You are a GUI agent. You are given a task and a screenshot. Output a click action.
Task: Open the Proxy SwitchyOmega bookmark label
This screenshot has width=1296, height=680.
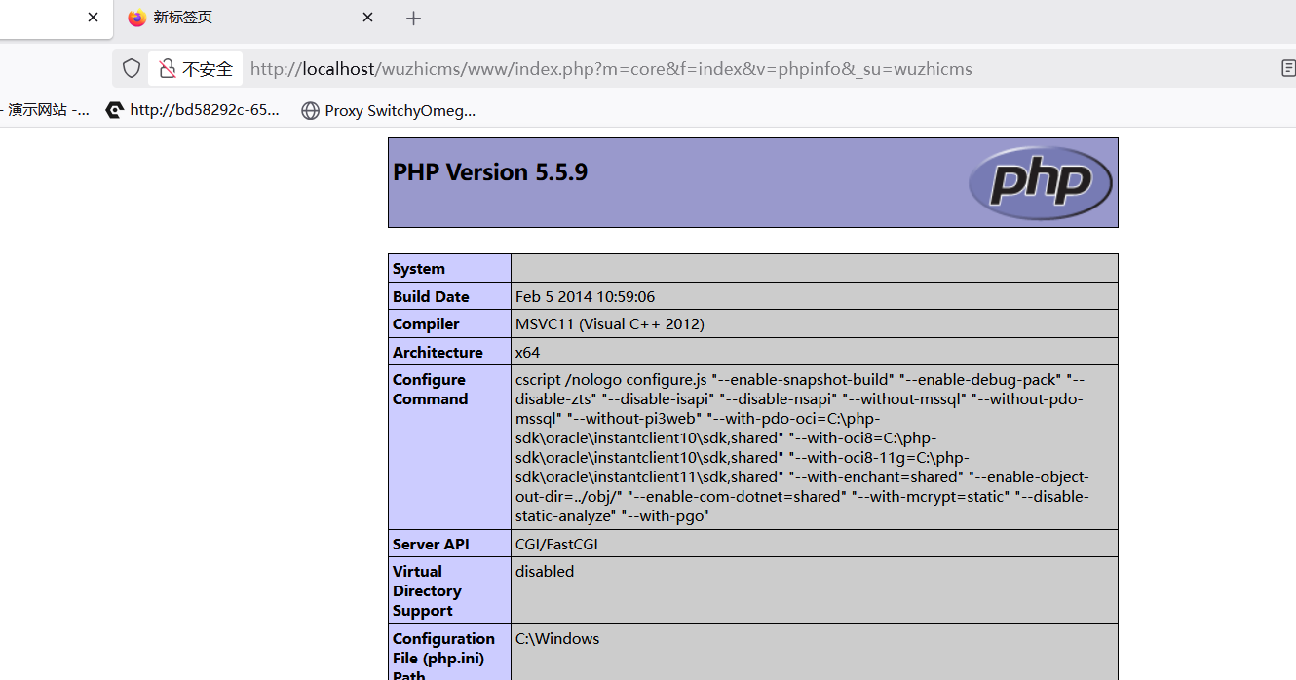400,111
